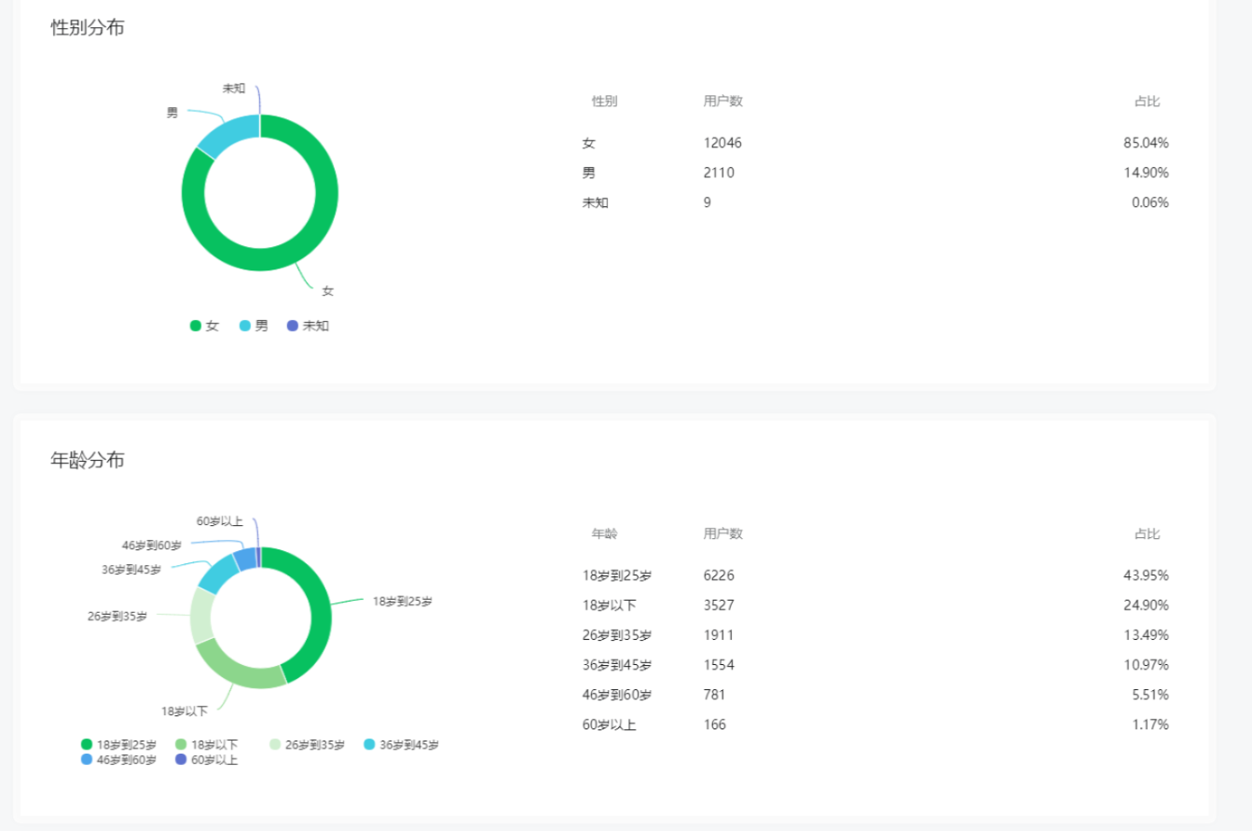Select 18岁到25岁 row label in age table
The width and height of the screenshot is (1252, 831).
click(616, 575)
